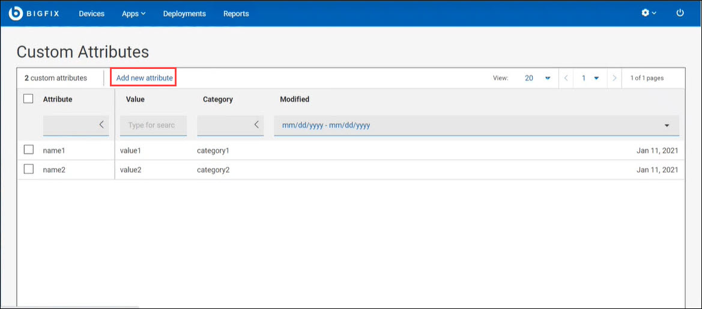Expand the Modified date range dropdown
Screen dimensions: 702x309
click(x=667, y=126)
